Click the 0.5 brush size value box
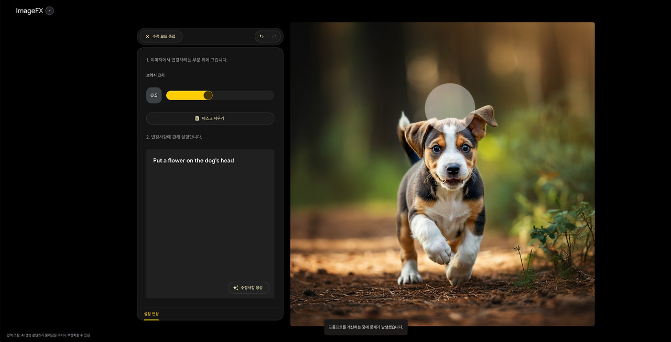 [154, 95]
